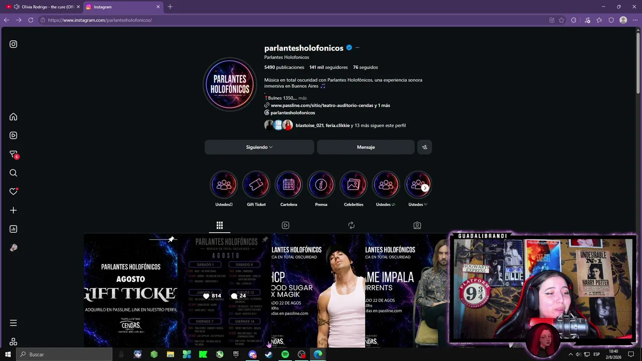Expand the bio with the más link
Viewport: 642px width, 361px height.
click(302, 98)
